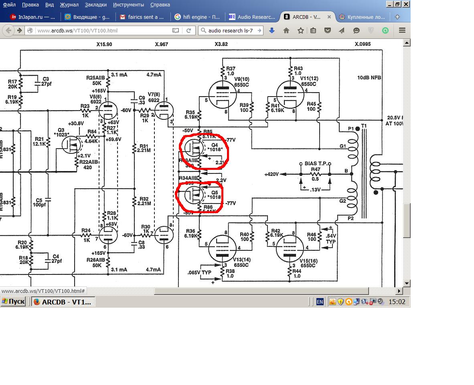474x385 pixels.
Task: Go back with the back arrow
Action: [9, 30]
